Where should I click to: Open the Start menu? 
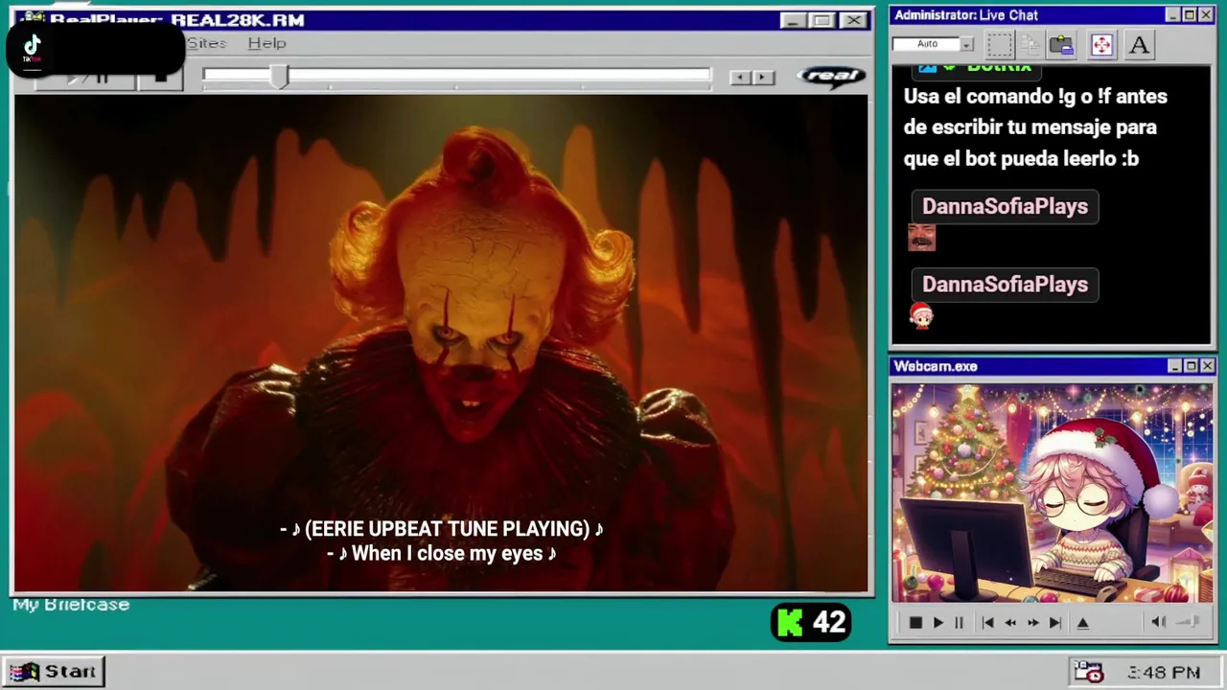54,672
